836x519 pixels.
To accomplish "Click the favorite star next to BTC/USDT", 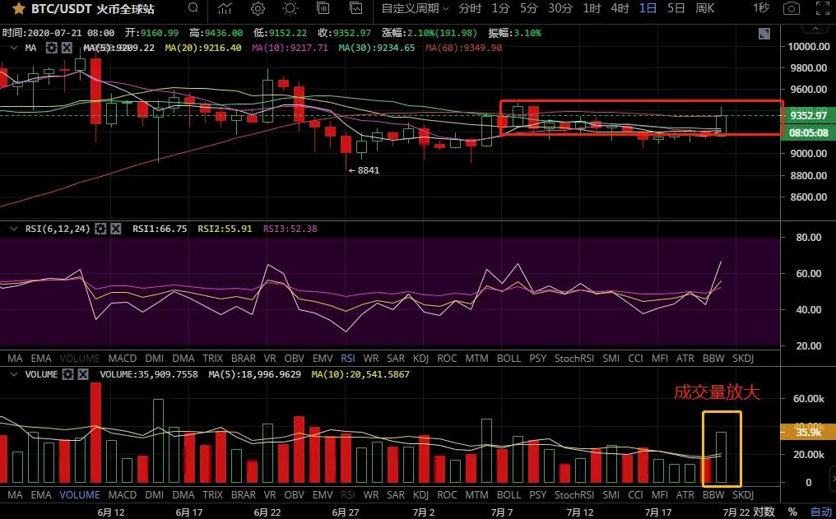I will [18, 8].
